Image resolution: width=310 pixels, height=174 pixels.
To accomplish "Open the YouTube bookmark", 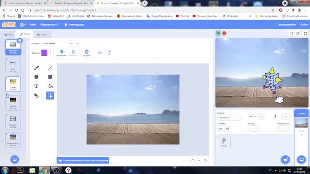I will pyautogui.click(x=183, y=16).
